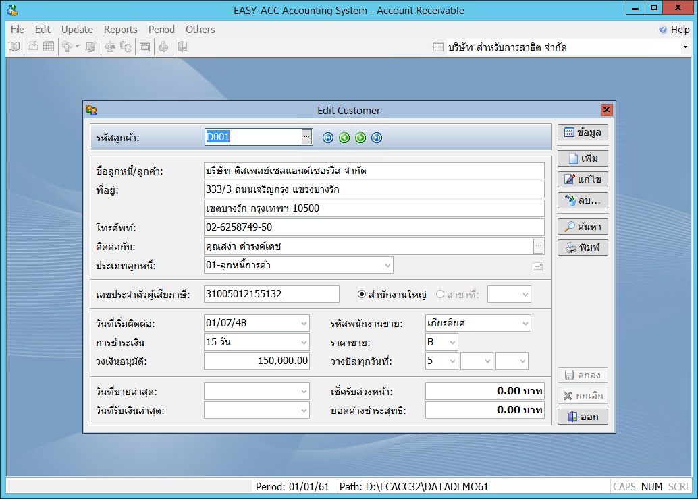
Task: Expand the ประเภทลูกหนี้ dropdown
Action: point(387,266)
